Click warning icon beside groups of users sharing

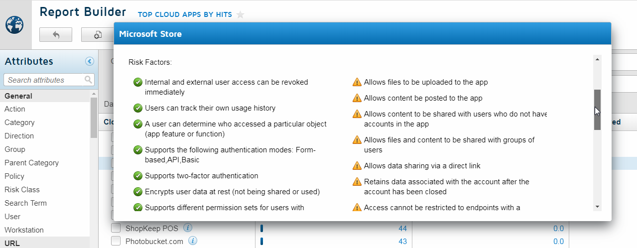[x=357, y=140]
